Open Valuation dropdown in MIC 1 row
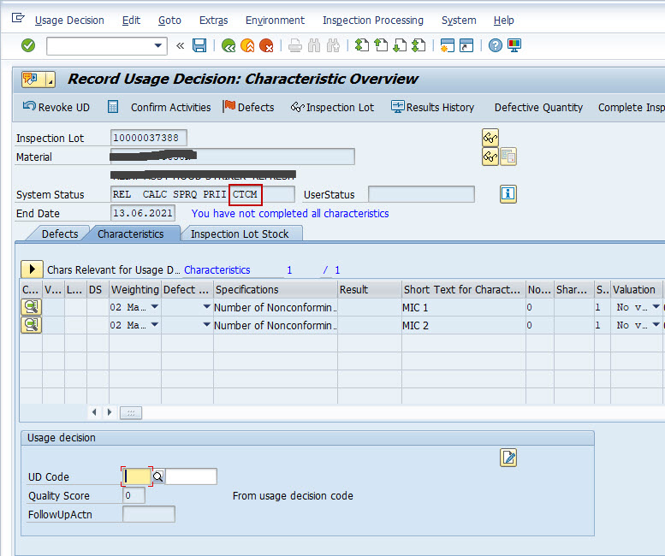The width and height of the screenshot is (665, 556). pyautogui.click(x=656, y=307)
